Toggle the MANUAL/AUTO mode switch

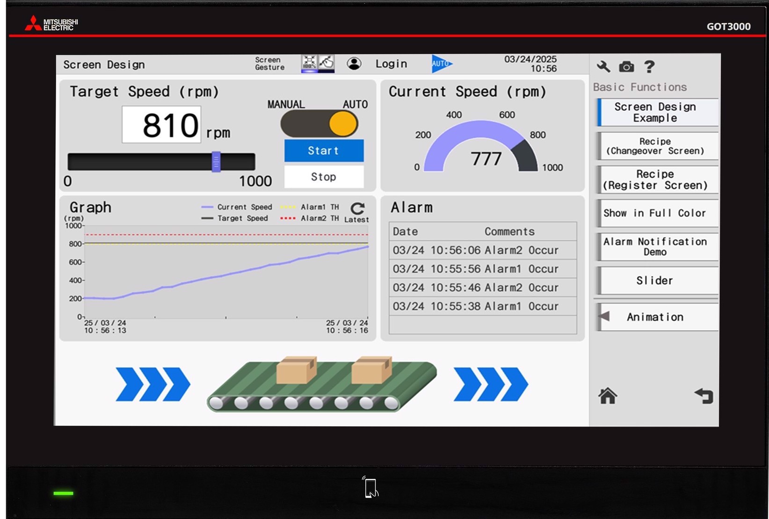click(319, 124)
